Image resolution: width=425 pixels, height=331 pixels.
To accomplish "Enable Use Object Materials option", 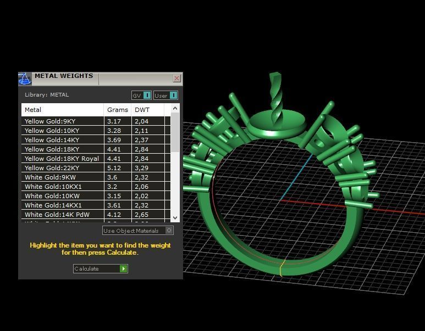I will pyautogui.click(x=138, y=231).
